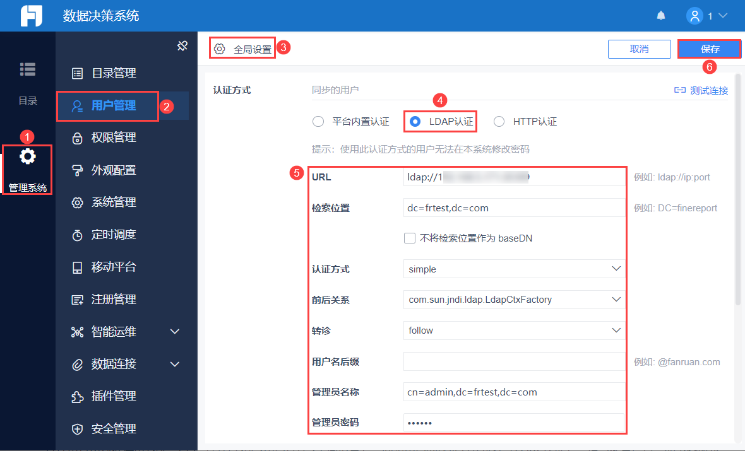Open the directory list icon

click(28, 69)
